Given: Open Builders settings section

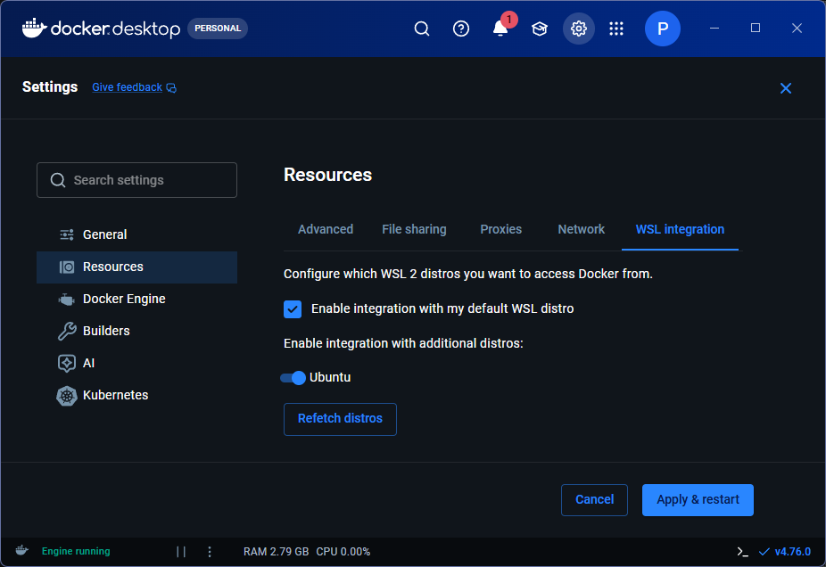Looking at the screenshot, I should [x=137, y=331].
